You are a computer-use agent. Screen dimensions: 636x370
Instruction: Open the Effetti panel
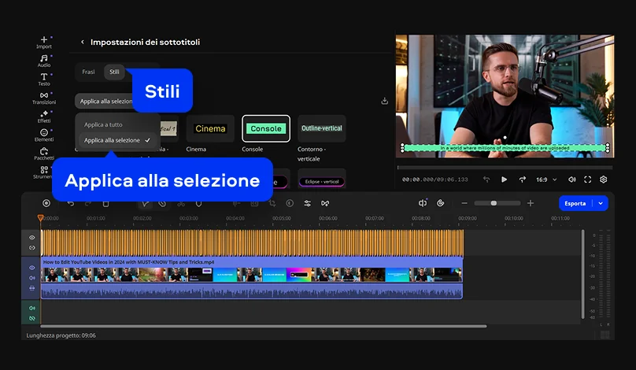click(x=44, y=117)
